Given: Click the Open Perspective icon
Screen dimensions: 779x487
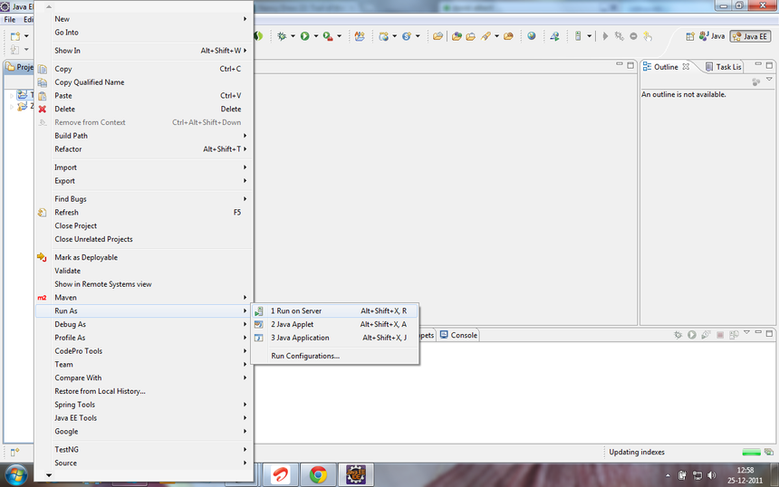Looking at the screenshot, I should [x=691, y=36].
